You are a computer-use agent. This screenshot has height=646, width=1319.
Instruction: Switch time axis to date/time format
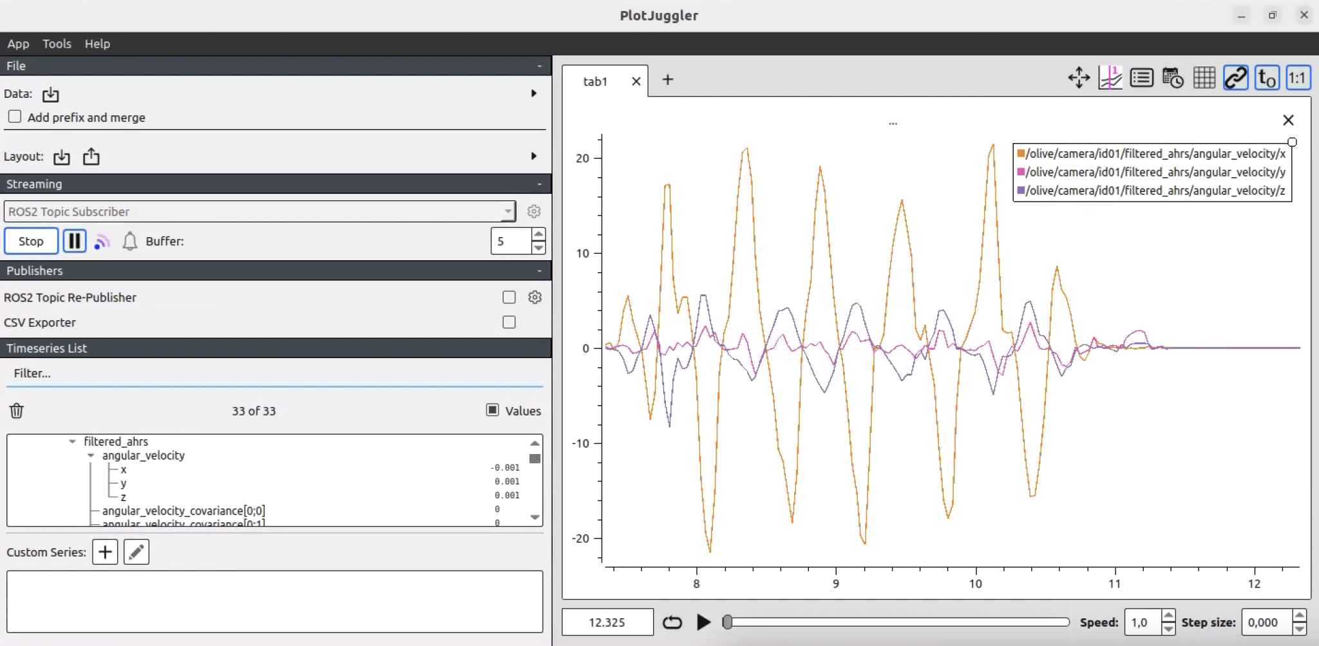[x=1172, y=77]
